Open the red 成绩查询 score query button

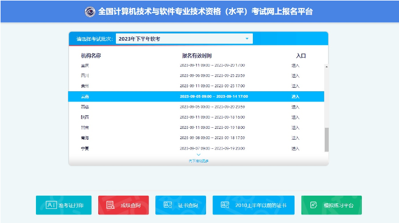pyautogui.click(x=123, y=205)
